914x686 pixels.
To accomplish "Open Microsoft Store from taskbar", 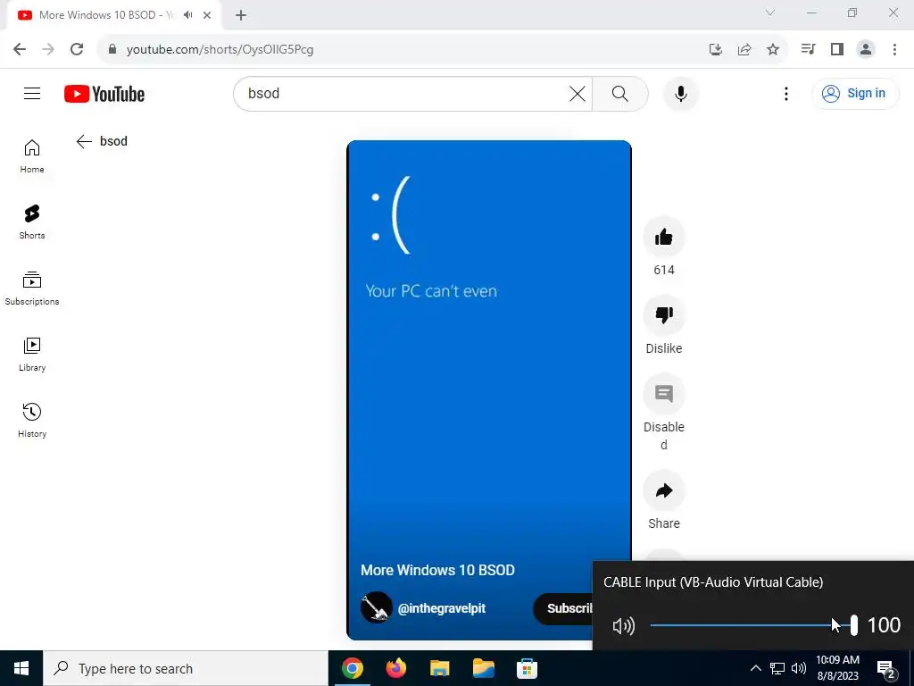I will tap(527, 668).
